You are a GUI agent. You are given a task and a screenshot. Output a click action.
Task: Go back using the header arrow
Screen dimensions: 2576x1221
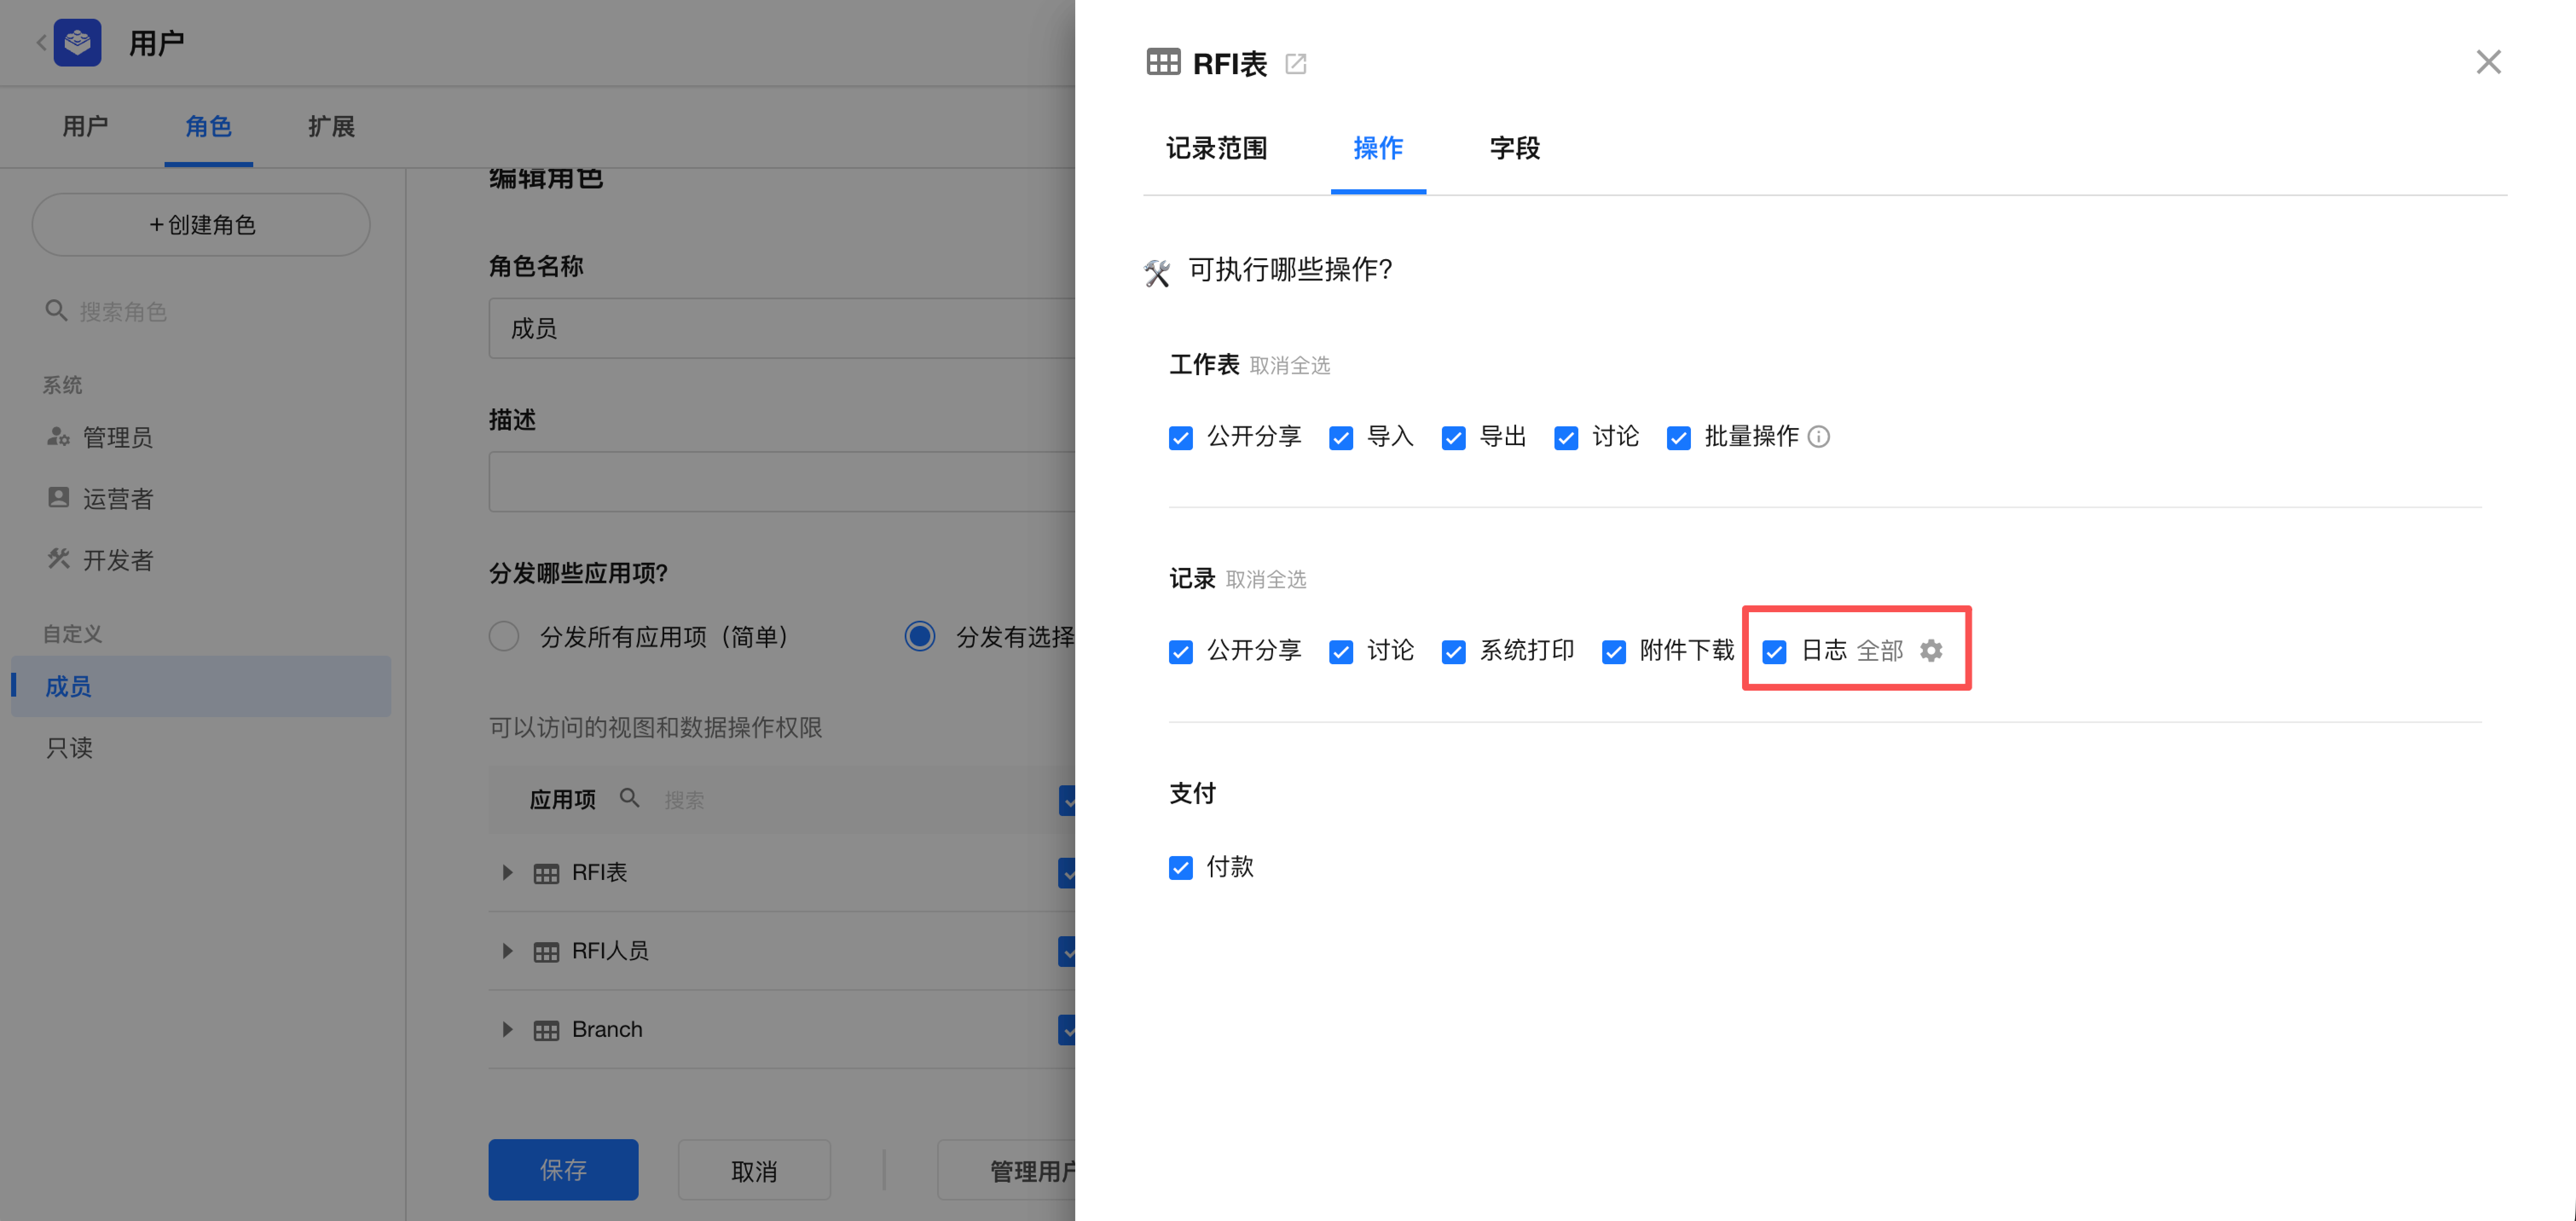(x=41, y=43)
